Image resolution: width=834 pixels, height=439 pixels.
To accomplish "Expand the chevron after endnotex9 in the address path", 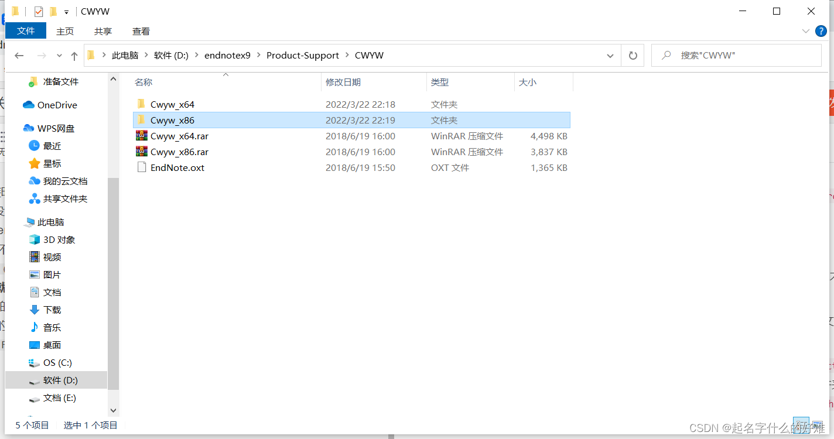I will coord(258,56).
